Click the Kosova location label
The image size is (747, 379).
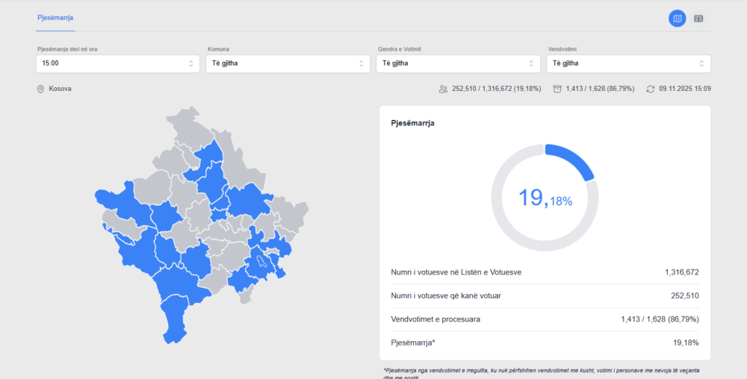click(x=61, y=89)
